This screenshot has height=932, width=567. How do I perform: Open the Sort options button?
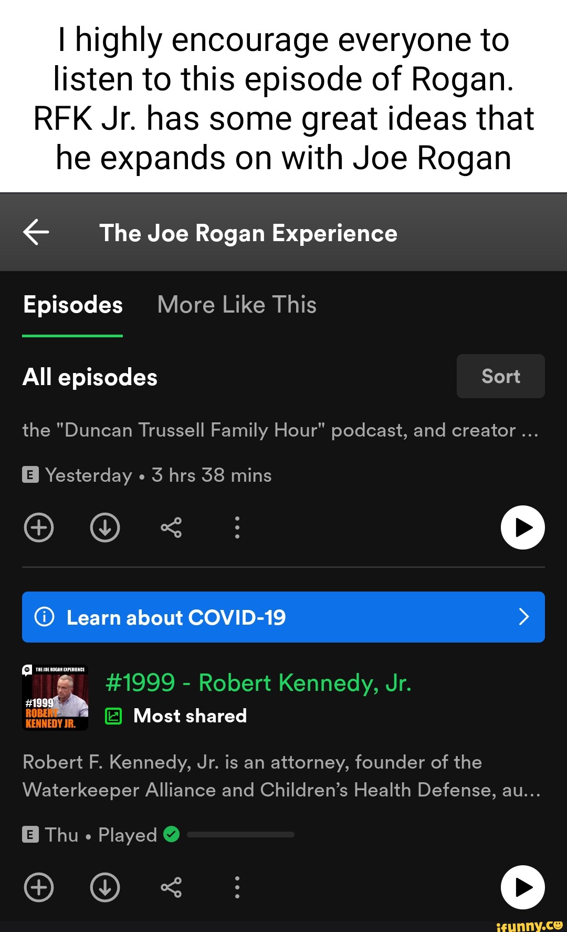click(500, 376)
